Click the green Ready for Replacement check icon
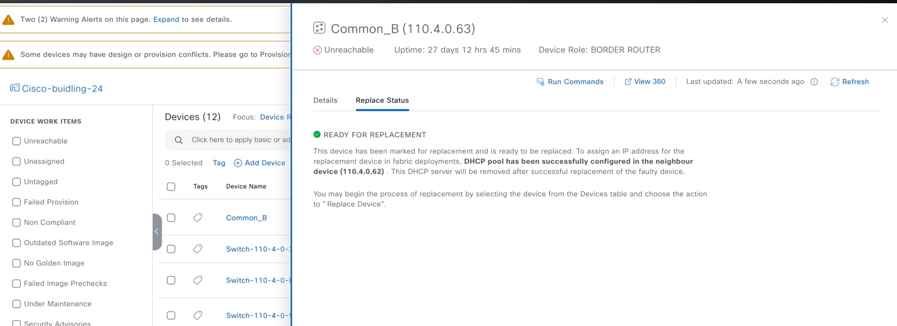Image resolution: width=897 pixels, height=326 pixels. tap(317, 134)
